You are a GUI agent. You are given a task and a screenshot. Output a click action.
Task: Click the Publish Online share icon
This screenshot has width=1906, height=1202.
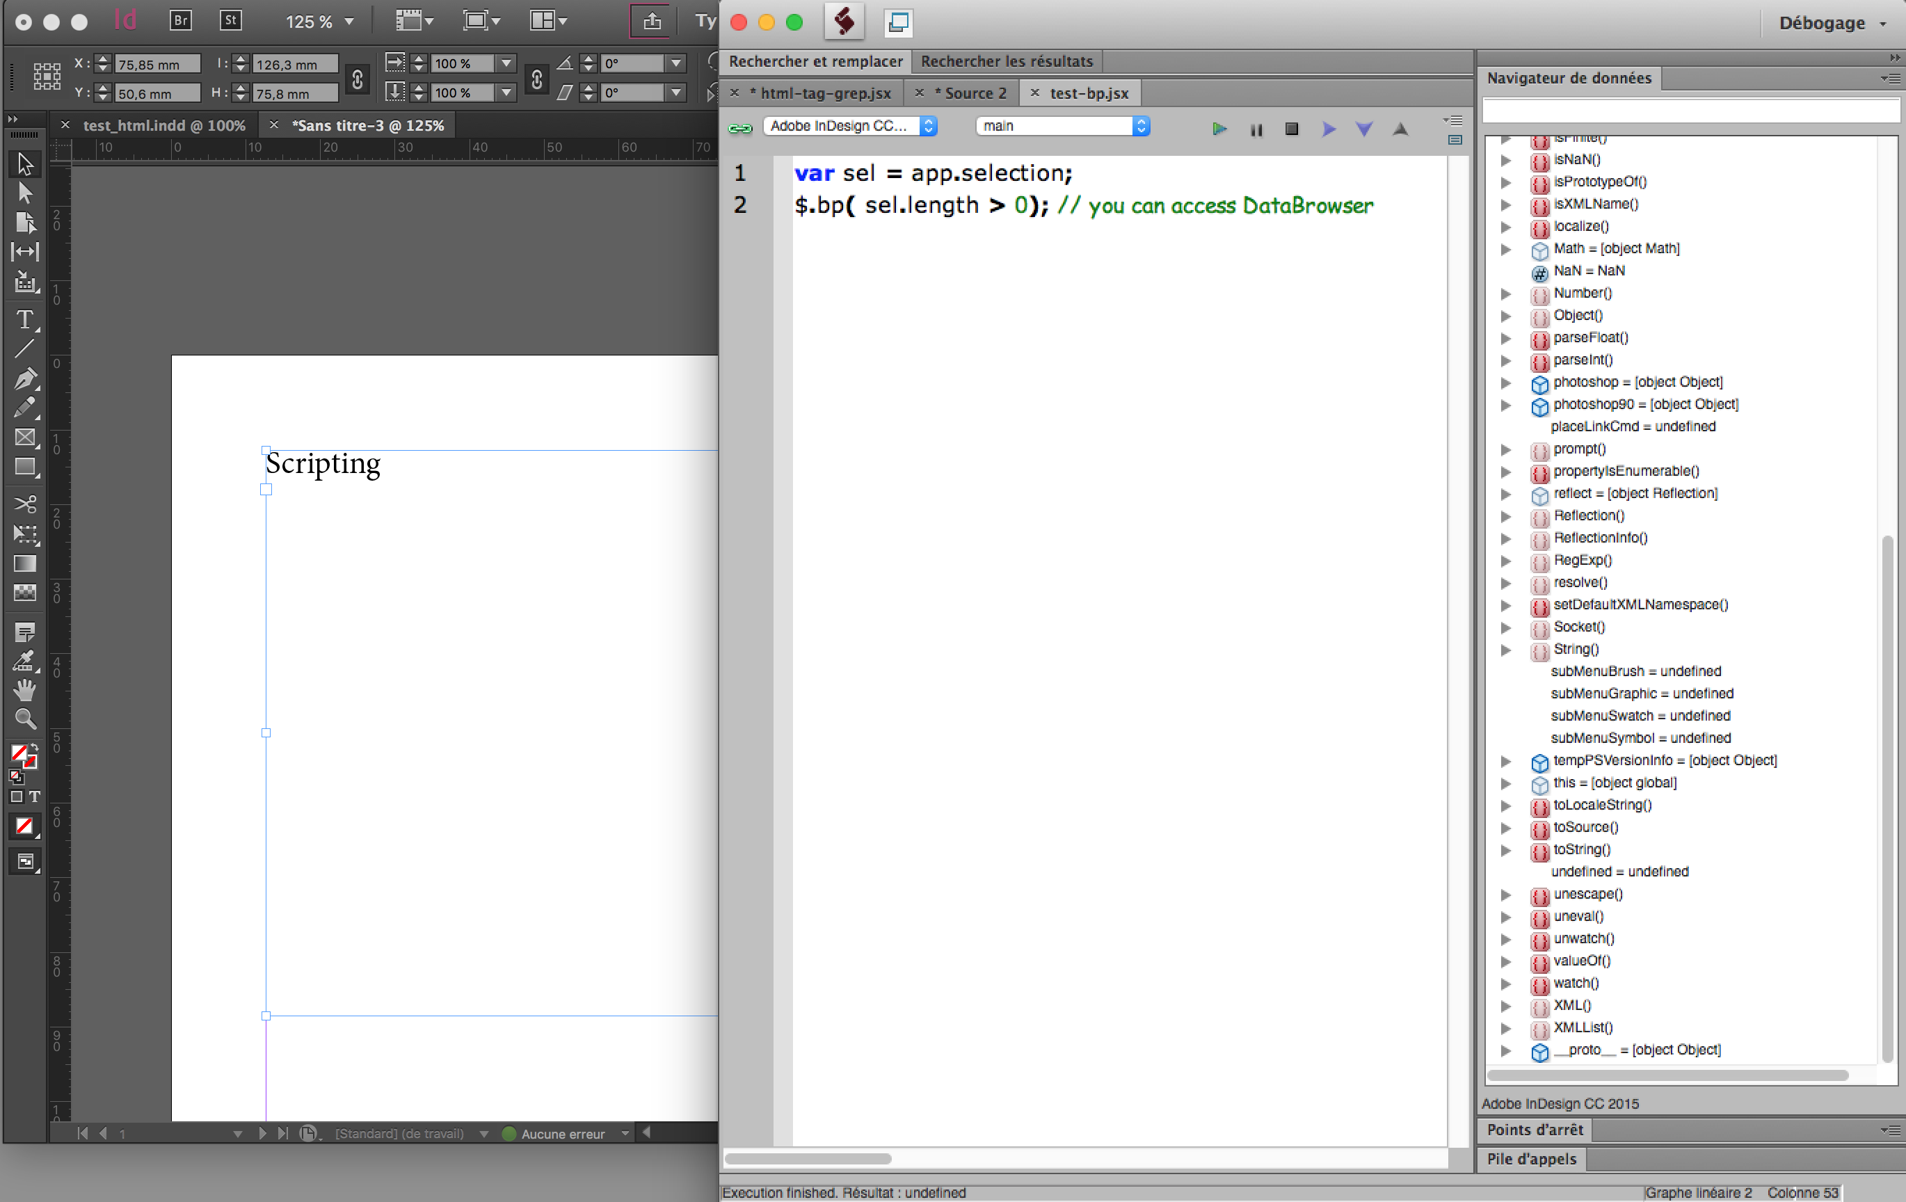click(x=651, y=22)
